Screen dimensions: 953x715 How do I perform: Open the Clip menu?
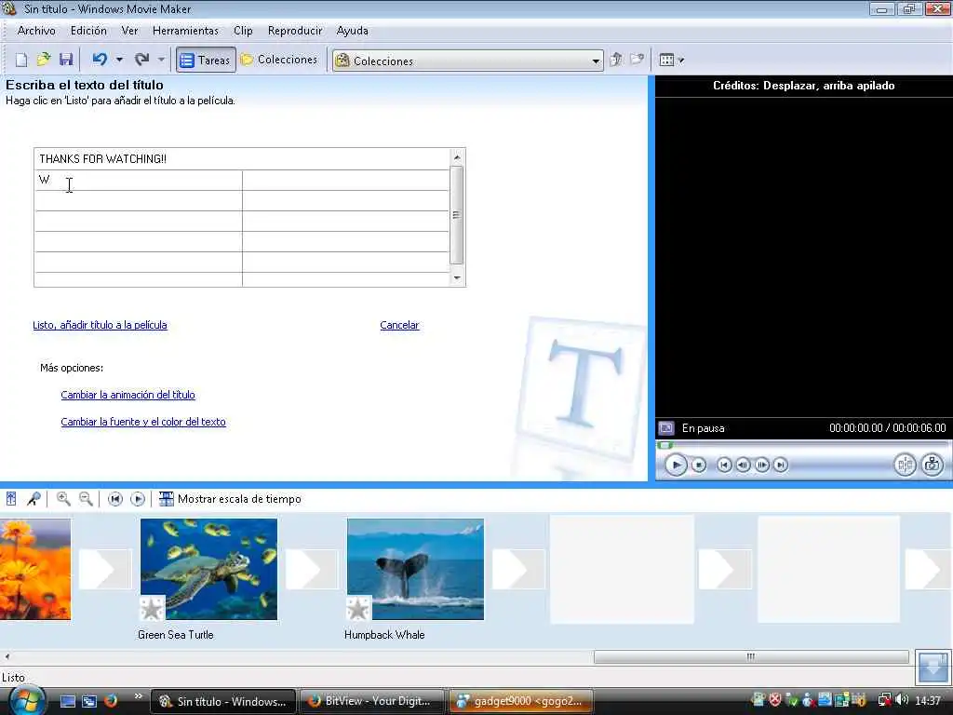pos(243,31)
